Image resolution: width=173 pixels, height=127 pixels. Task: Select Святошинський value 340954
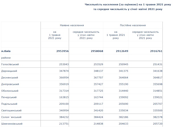(x=64, y=110)
